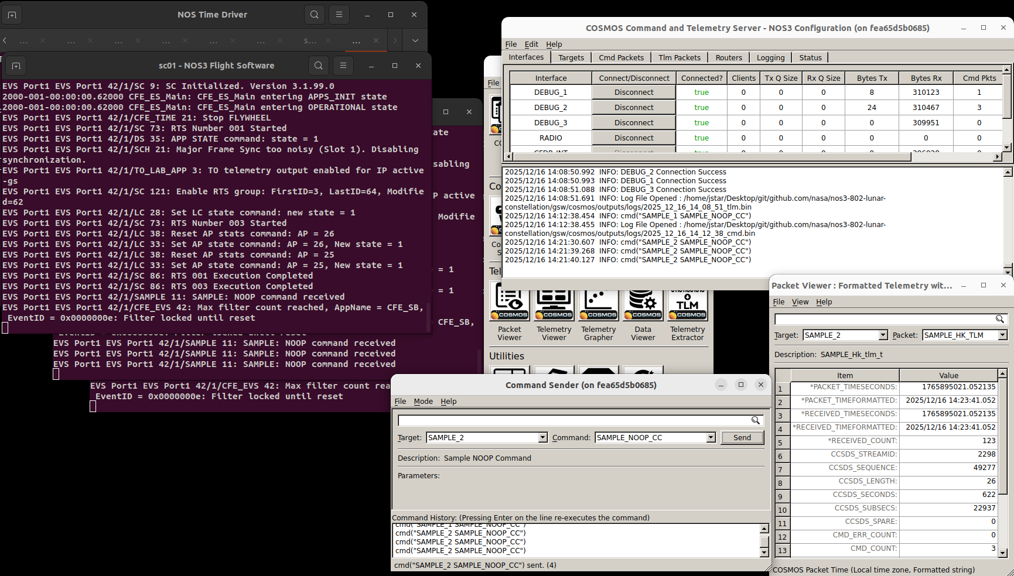Open Help menu in Packet Viewer

pyautogui.click(x=824, y=301)
